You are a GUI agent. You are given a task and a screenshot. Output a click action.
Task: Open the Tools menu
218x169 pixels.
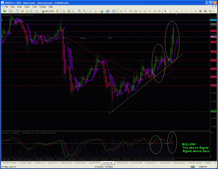point(34,7)
